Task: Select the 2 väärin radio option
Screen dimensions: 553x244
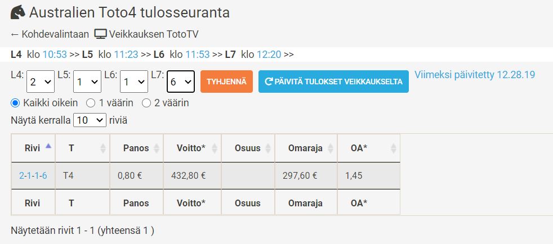Action: click(146, 103)
